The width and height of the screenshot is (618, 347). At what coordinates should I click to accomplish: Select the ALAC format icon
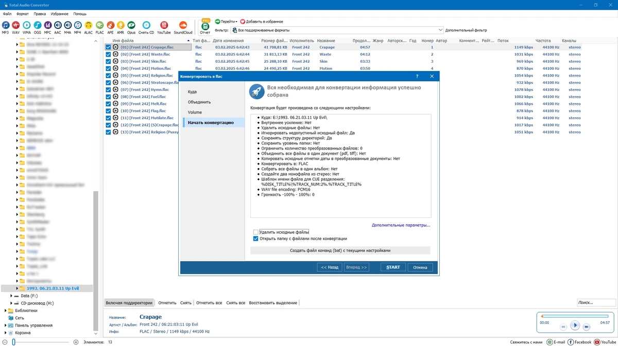pyautogui.click(x=88, y=25)
